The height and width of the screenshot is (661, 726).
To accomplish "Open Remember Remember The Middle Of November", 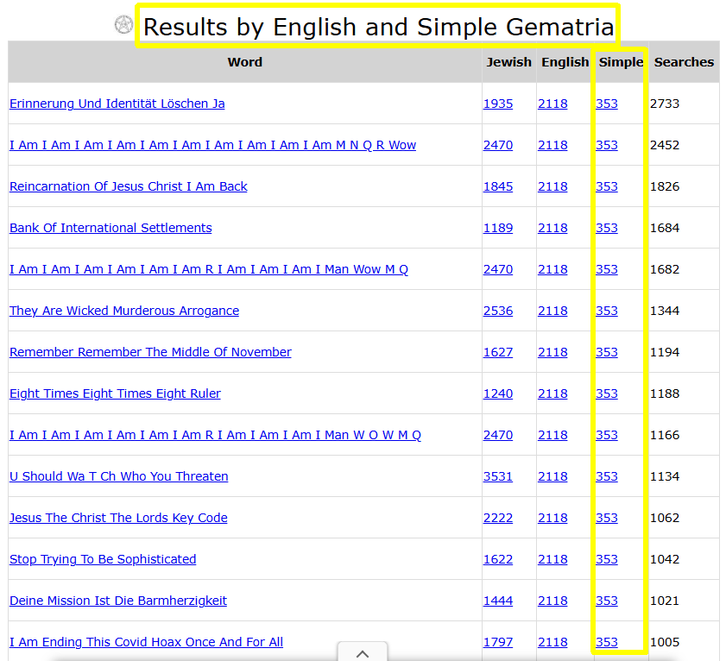I will point(150,352).
